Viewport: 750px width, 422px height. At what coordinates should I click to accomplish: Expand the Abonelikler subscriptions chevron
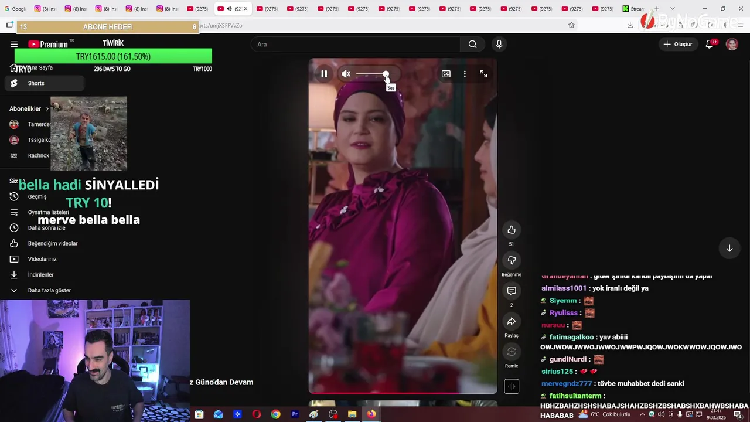(47, 108)
